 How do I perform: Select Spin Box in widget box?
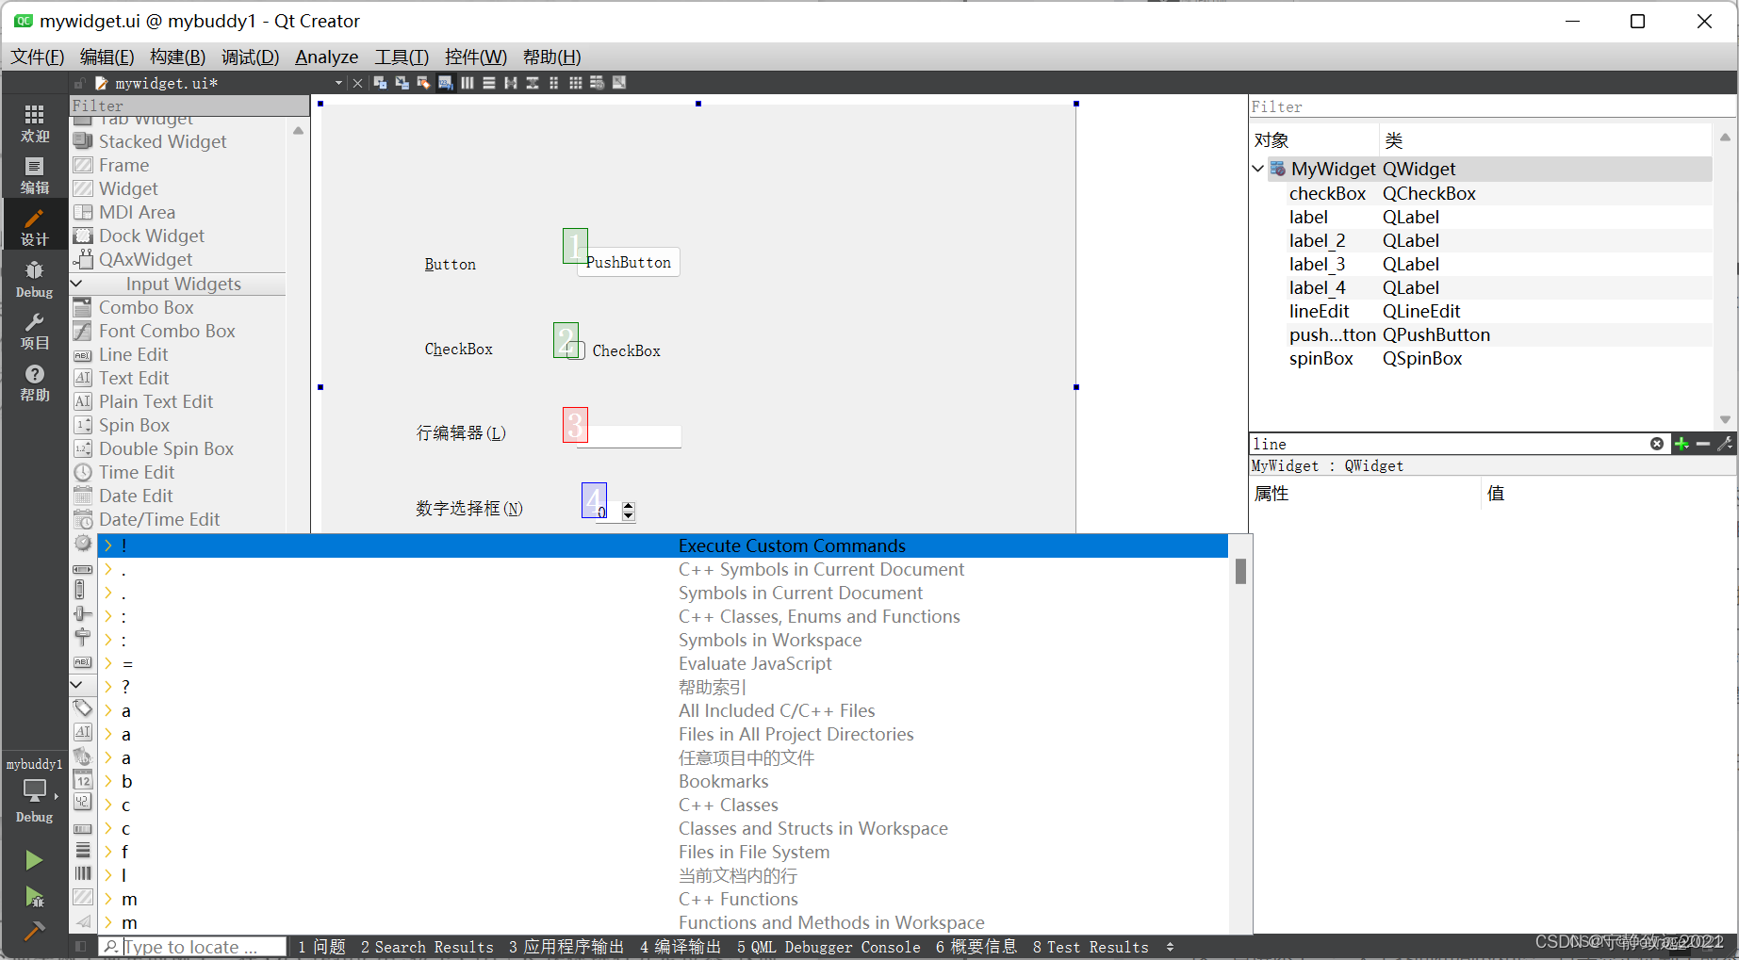point(134,425)
